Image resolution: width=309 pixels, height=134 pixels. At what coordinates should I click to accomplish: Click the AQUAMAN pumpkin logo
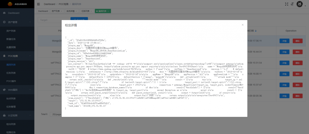click(10, 4)
